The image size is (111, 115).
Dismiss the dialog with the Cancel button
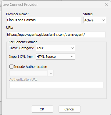tap(70, 109)
